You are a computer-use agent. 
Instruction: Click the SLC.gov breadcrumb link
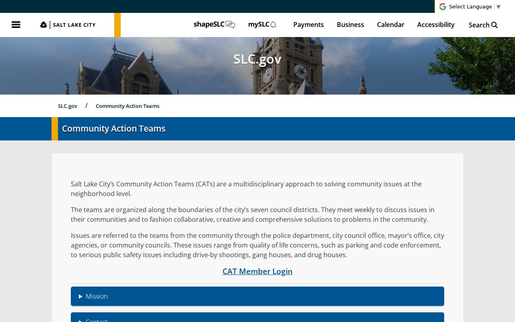click(x=68, y=106)
